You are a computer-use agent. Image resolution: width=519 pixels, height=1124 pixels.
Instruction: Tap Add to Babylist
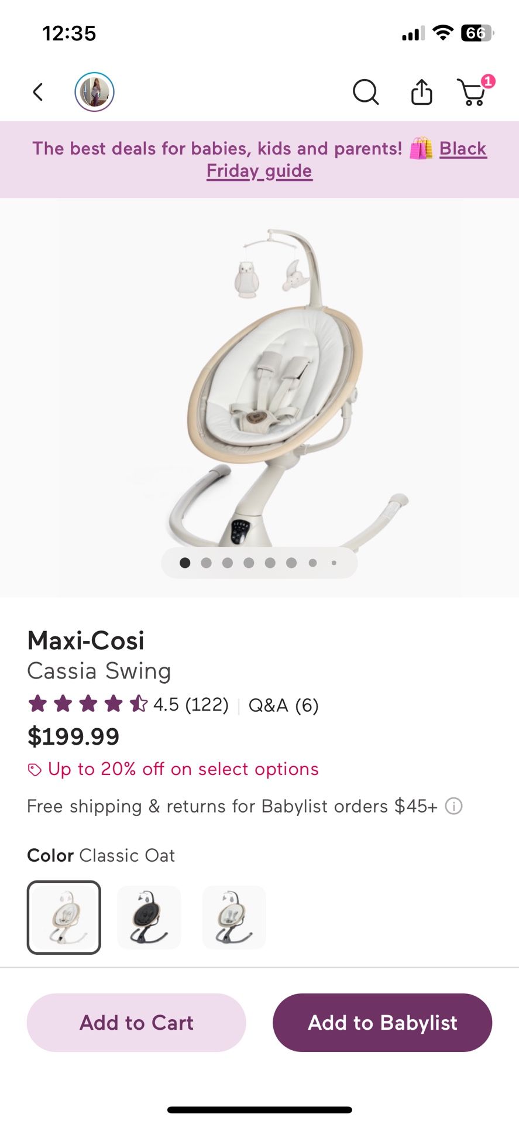tap(382, 1022)
